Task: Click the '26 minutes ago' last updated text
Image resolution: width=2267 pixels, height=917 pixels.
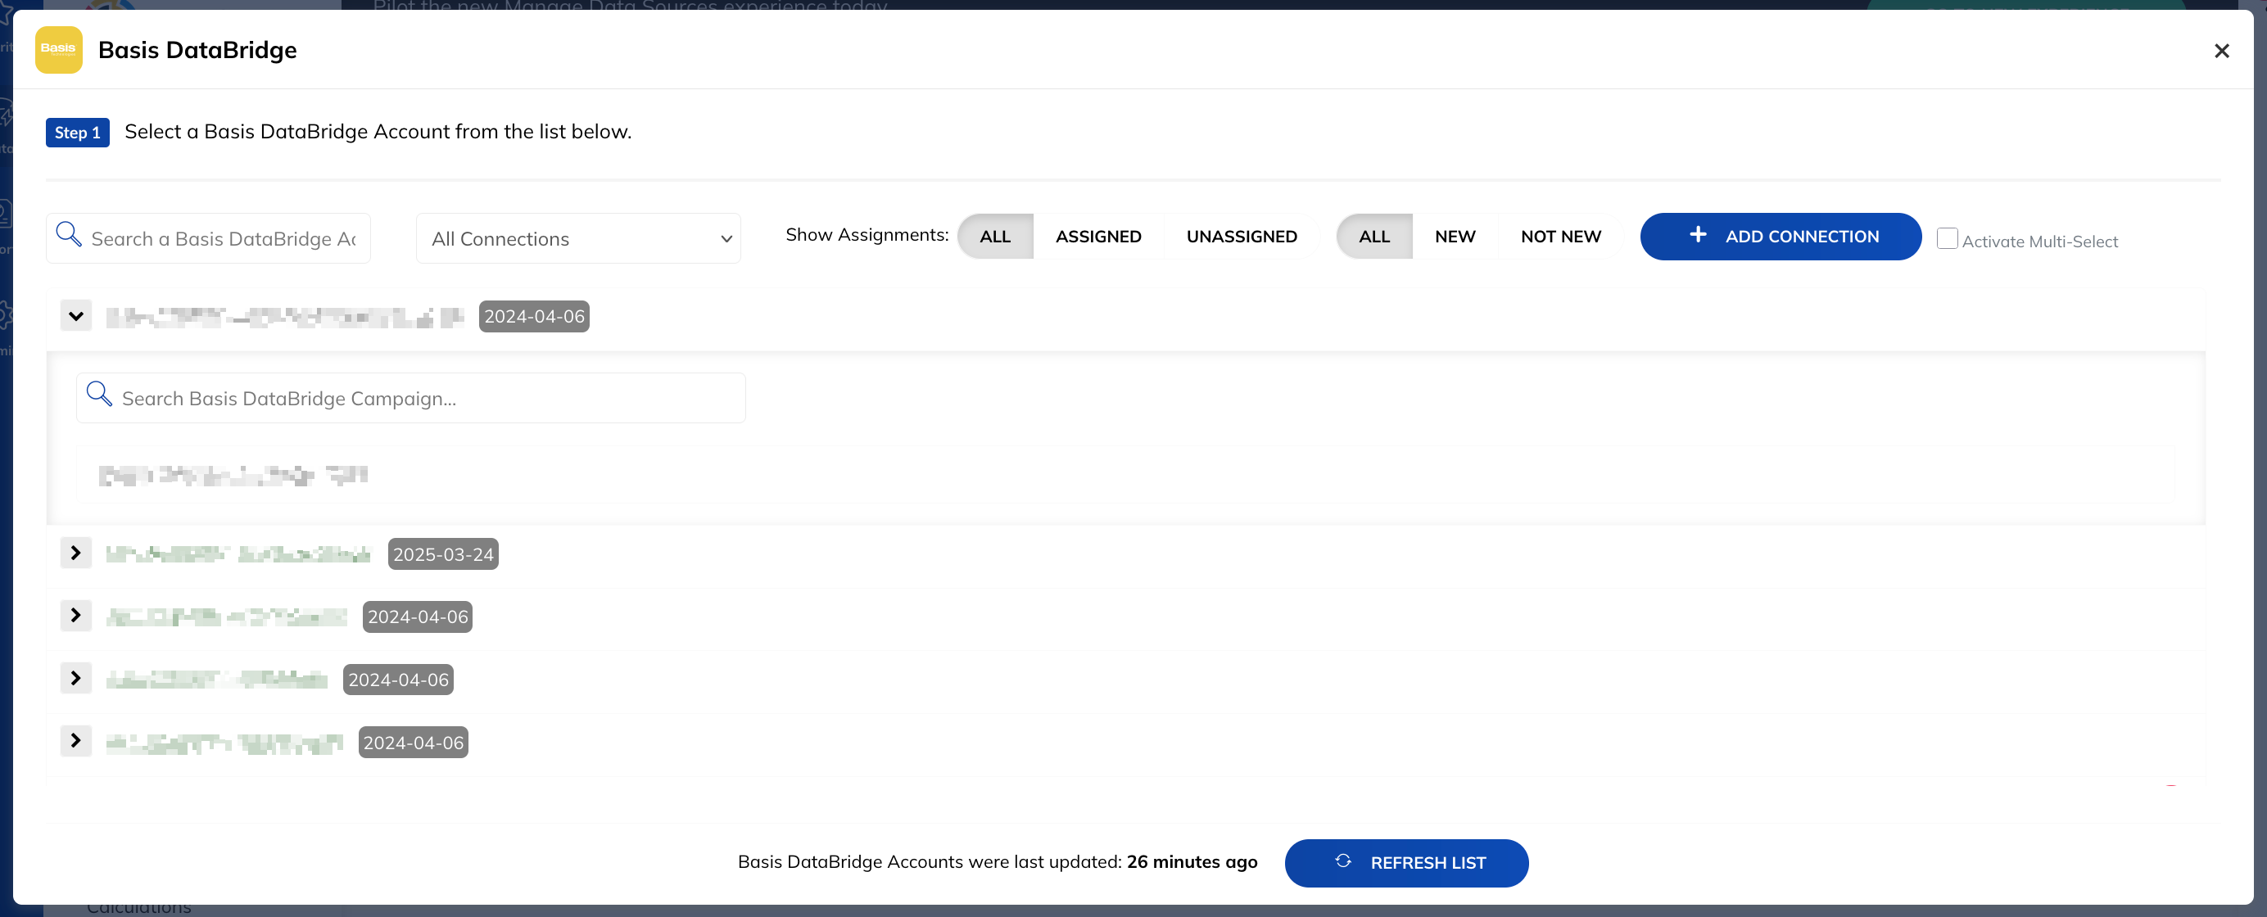Action: tap(1192, 862)
